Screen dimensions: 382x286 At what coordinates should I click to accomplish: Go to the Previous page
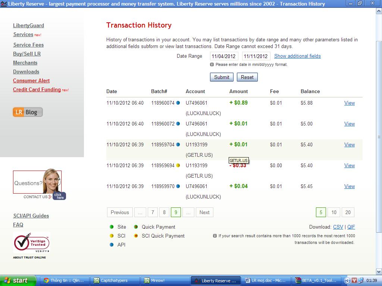tap(120, 212)
